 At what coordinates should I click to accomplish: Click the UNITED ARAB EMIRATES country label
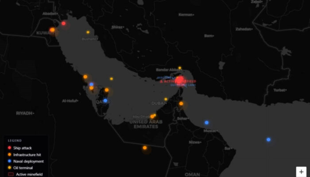(146, 124)
